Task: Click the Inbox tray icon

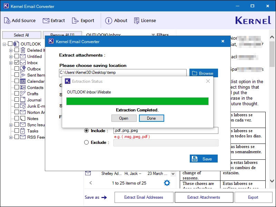Action: click(x=23, y=62)
